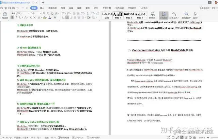Switch to the References ribbon tab

(x=63, y=8)
